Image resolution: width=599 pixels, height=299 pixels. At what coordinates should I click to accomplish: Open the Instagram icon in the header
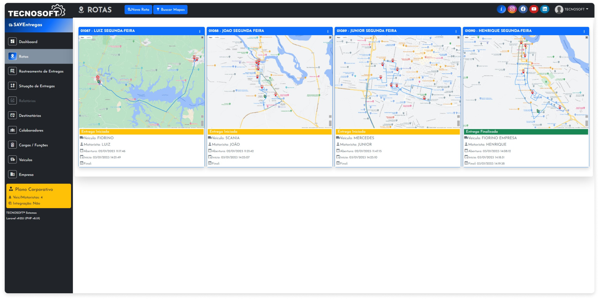tap(512, 9)
